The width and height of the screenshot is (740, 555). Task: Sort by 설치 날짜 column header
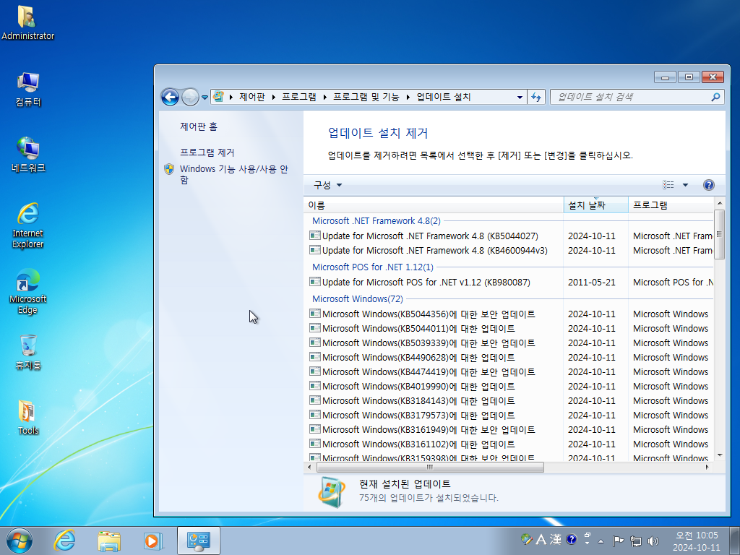point(596,205)
